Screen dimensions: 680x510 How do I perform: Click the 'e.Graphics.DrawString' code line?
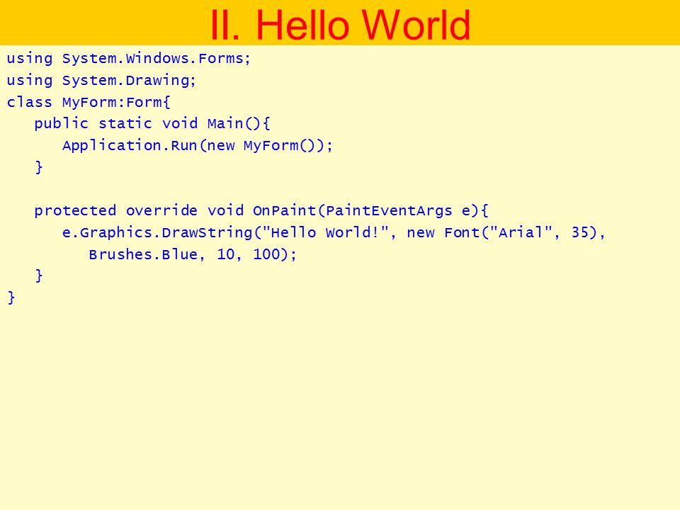[x=334, y=232]
